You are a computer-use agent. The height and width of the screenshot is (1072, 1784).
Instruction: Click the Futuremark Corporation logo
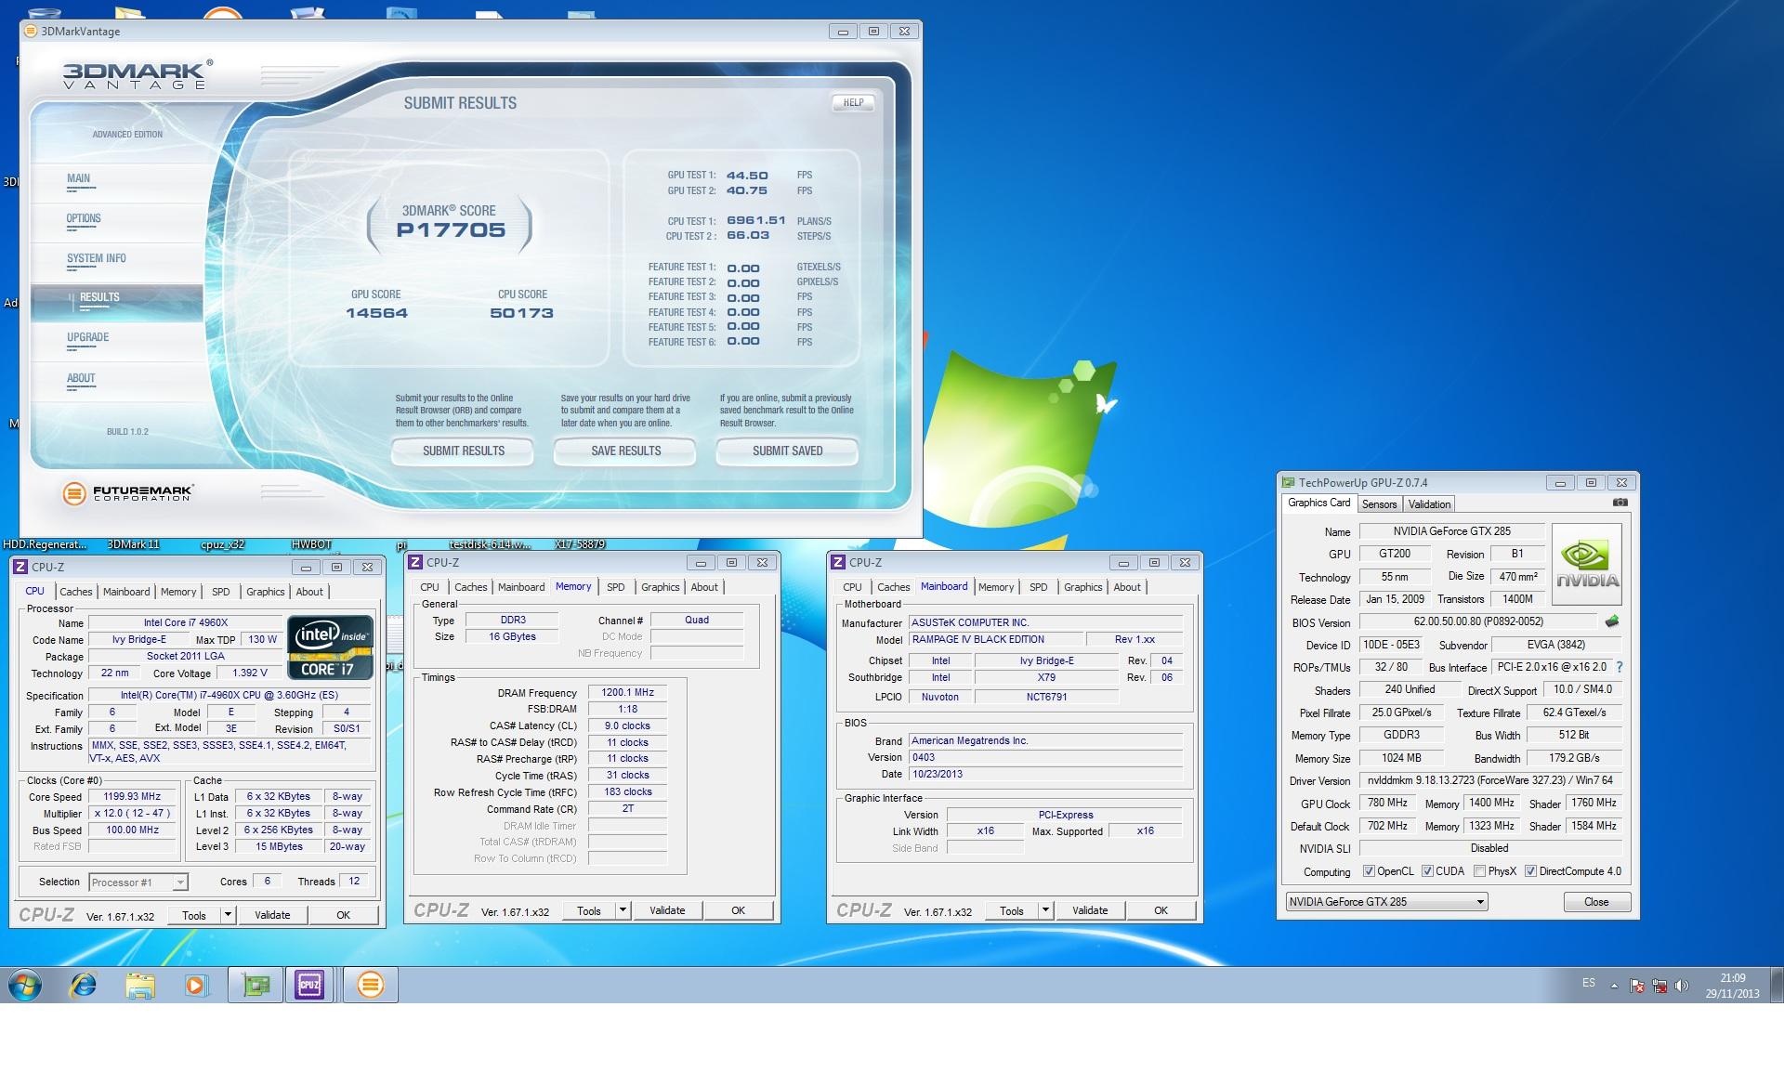pos(128,493)
